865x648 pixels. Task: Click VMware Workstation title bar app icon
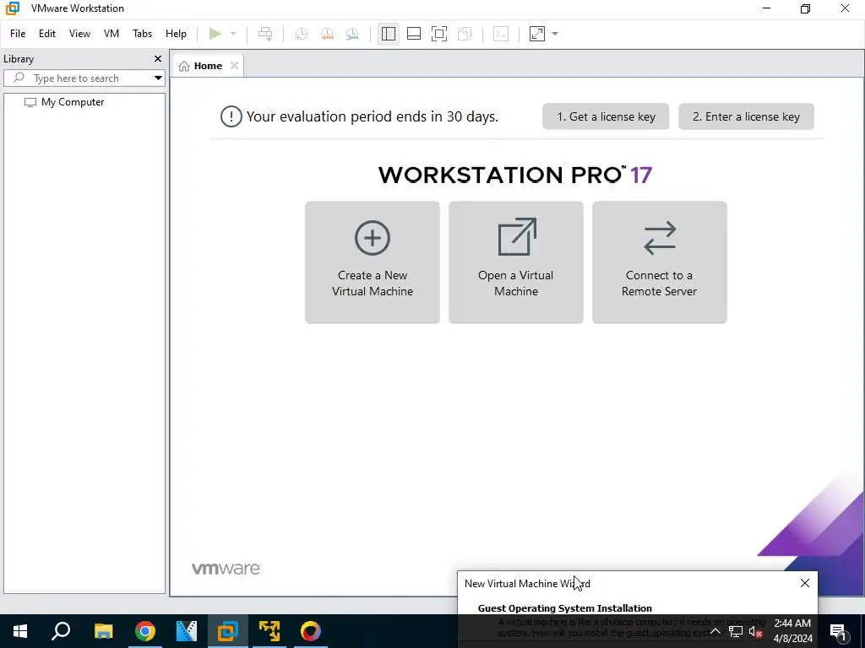tap(12, 8)
